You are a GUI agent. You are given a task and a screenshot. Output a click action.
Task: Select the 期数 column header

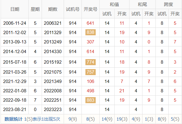[x=53, y=9]
